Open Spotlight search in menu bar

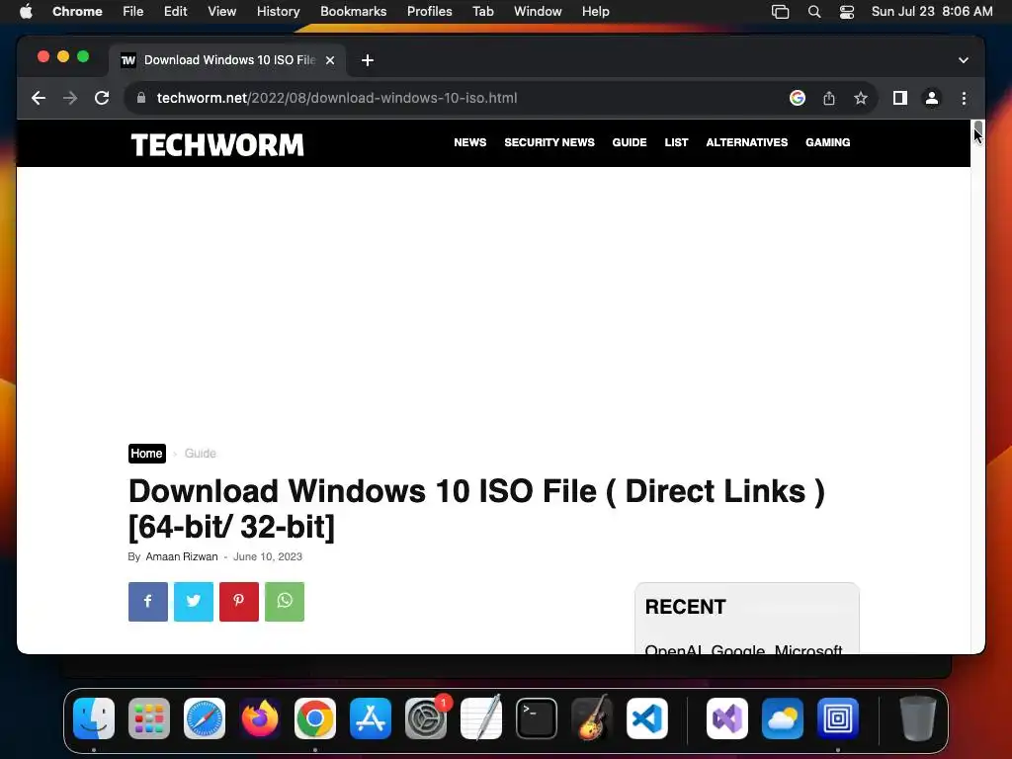[x=814, y=11]
